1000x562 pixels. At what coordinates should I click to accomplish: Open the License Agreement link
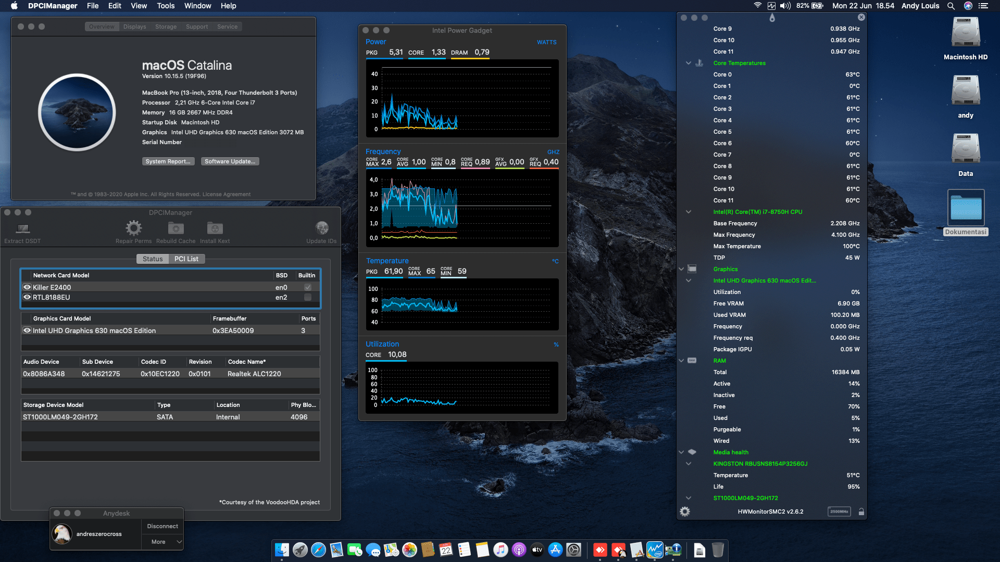(x=226, y=194)
